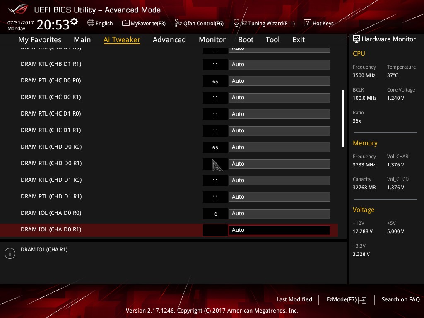Click the 3733 MHz memory frequency value
The width and height of the screenshot is (424, 318).
coord(364,165)
